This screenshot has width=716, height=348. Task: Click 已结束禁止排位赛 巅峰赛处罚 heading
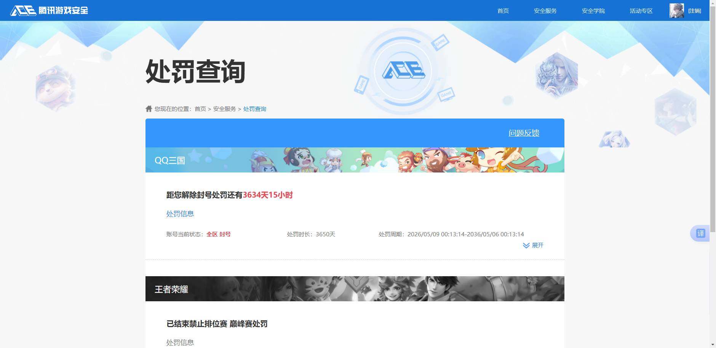point(217,324)
